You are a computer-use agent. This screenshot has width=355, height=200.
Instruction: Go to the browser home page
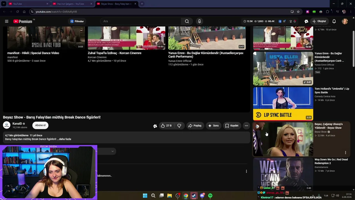coord(24,12)
